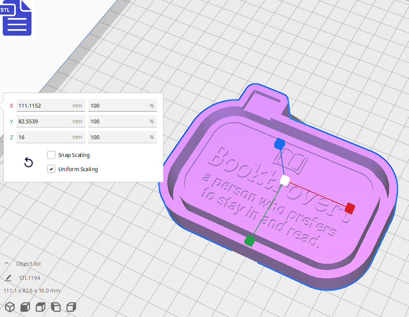Image resolution: width=409 pixels, height=317 pixels.
Task: Click the X dimension input showing 111.1152
Action: pos(51,105)
